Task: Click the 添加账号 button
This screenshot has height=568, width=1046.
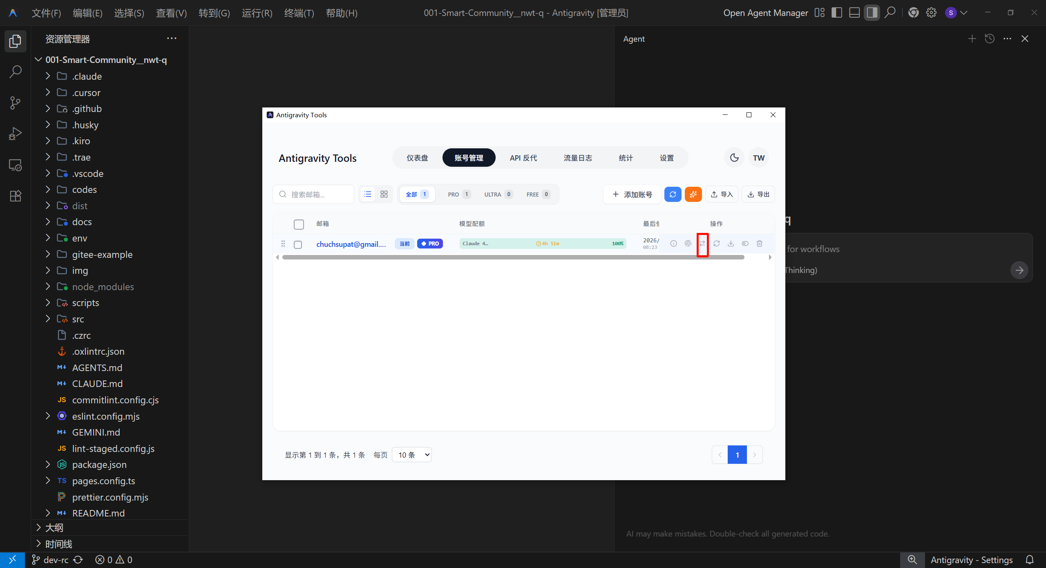Action: click(632, 195)
